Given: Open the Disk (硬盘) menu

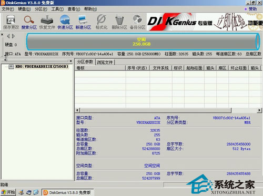Looking at the screenshot, I should pyautogui.click(x=24, y=9).
